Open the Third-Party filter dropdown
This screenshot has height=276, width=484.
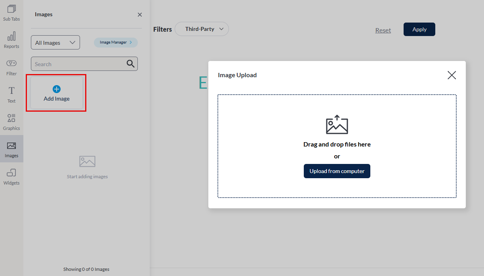pyautogui.click(x=202, y=29)
